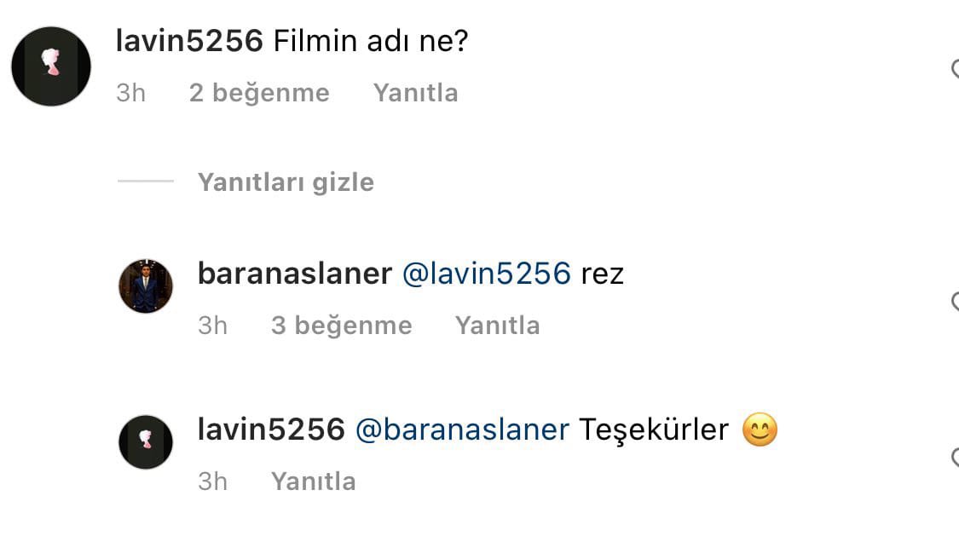View the "2 beğenme" likes list

pyautogui.click(x=259, y=93)
